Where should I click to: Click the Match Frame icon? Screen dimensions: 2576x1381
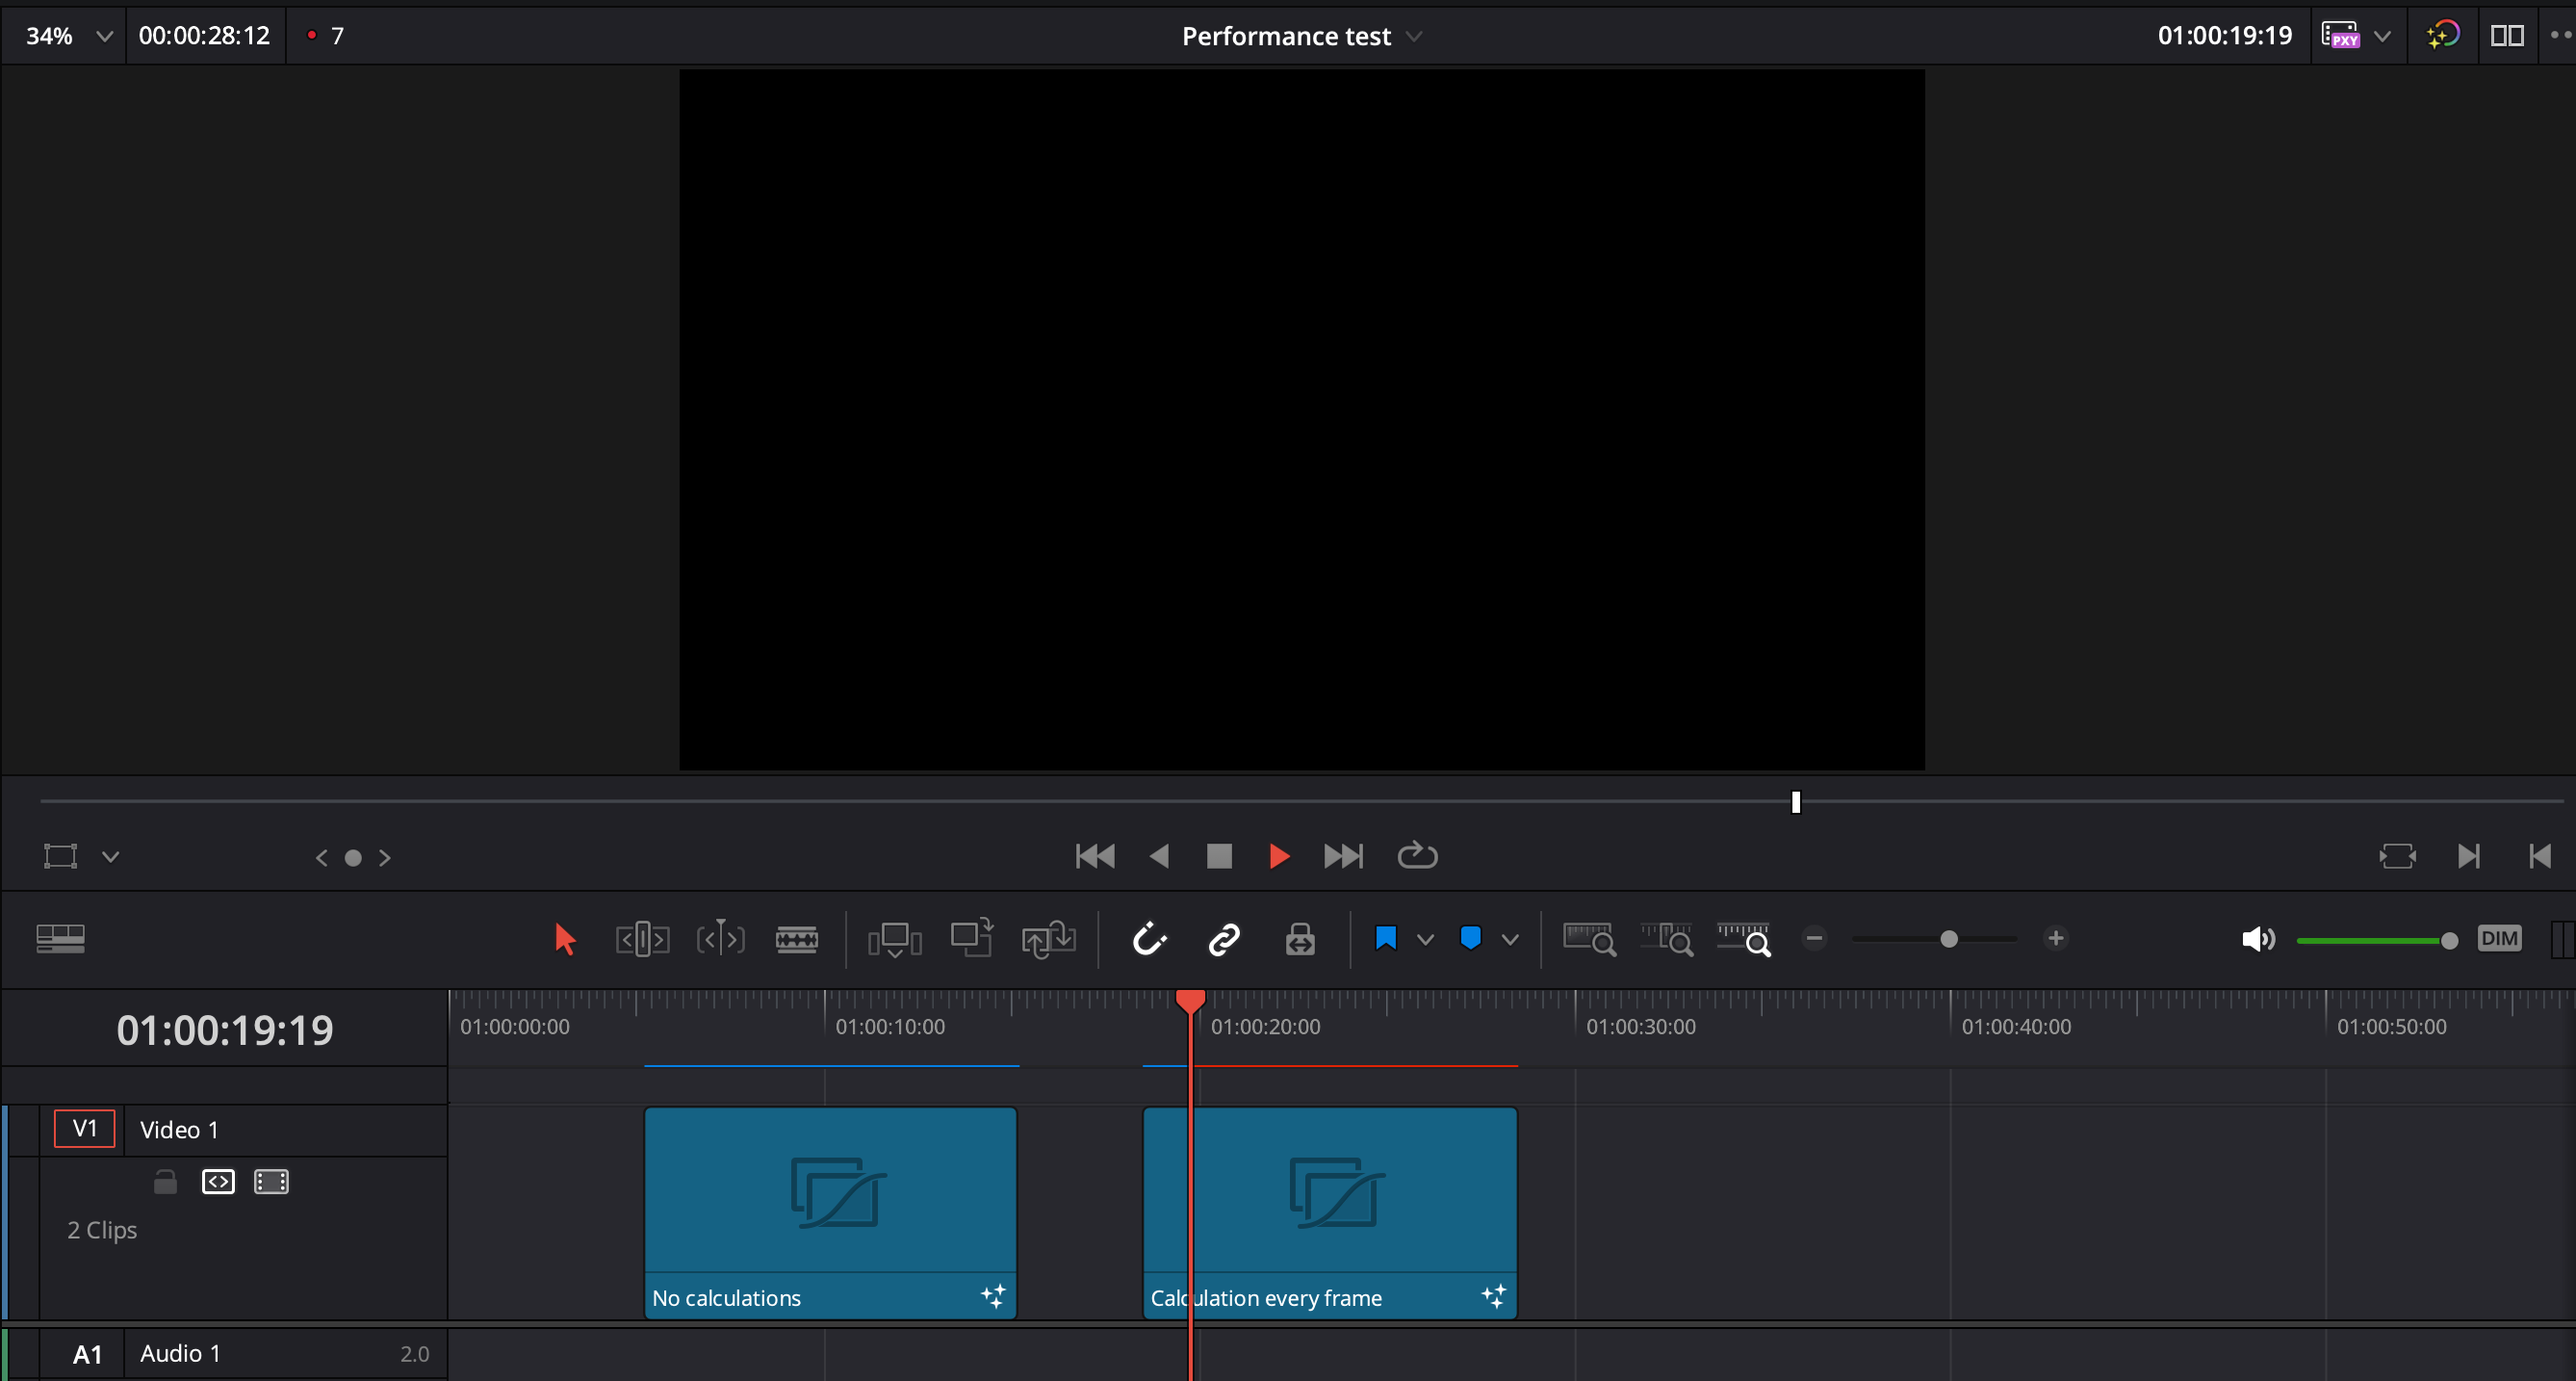pos(2398,855)
